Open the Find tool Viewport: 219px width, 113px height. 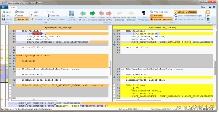click(x=51, y=12)
